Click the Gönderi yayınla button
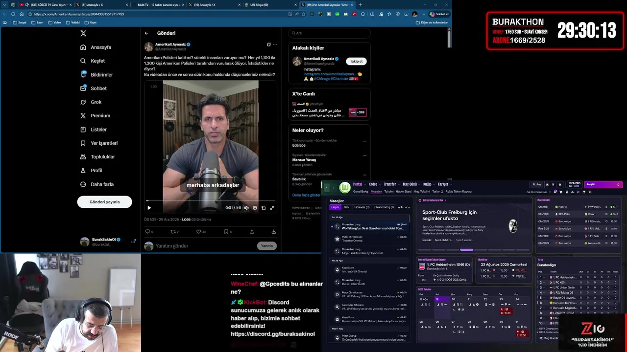The width and height of the screenshot is (627, 352). [x=104, y=202]
